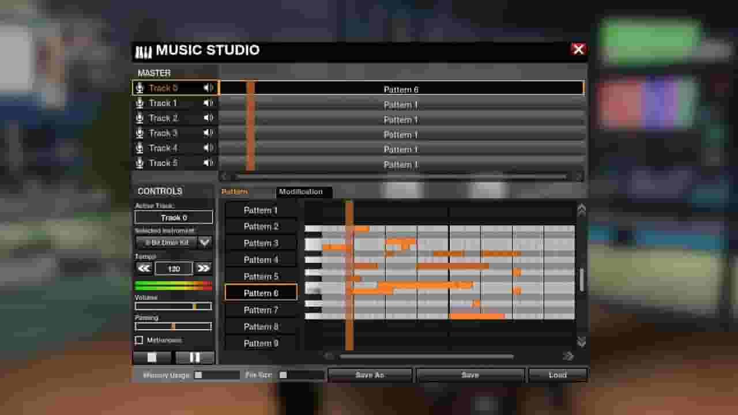Increase tempo with the double-arrow icon
Image resolution: width=738 pixels, height=415 pixels.
202,268
